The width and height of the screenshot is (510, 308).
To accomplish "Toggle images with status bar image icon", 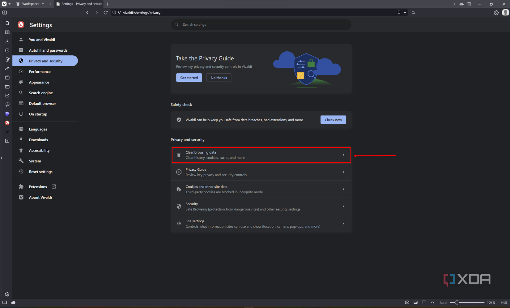I will coord(415,302).
